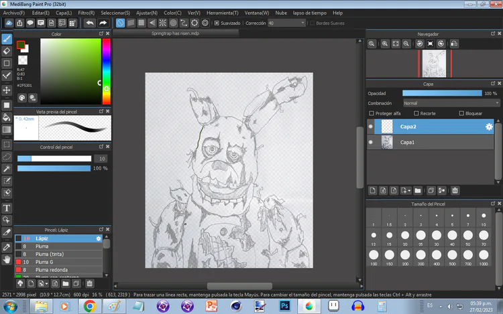Select the Move tool
The height and width of the screenshot is (314, 503).
pos(7,90)
